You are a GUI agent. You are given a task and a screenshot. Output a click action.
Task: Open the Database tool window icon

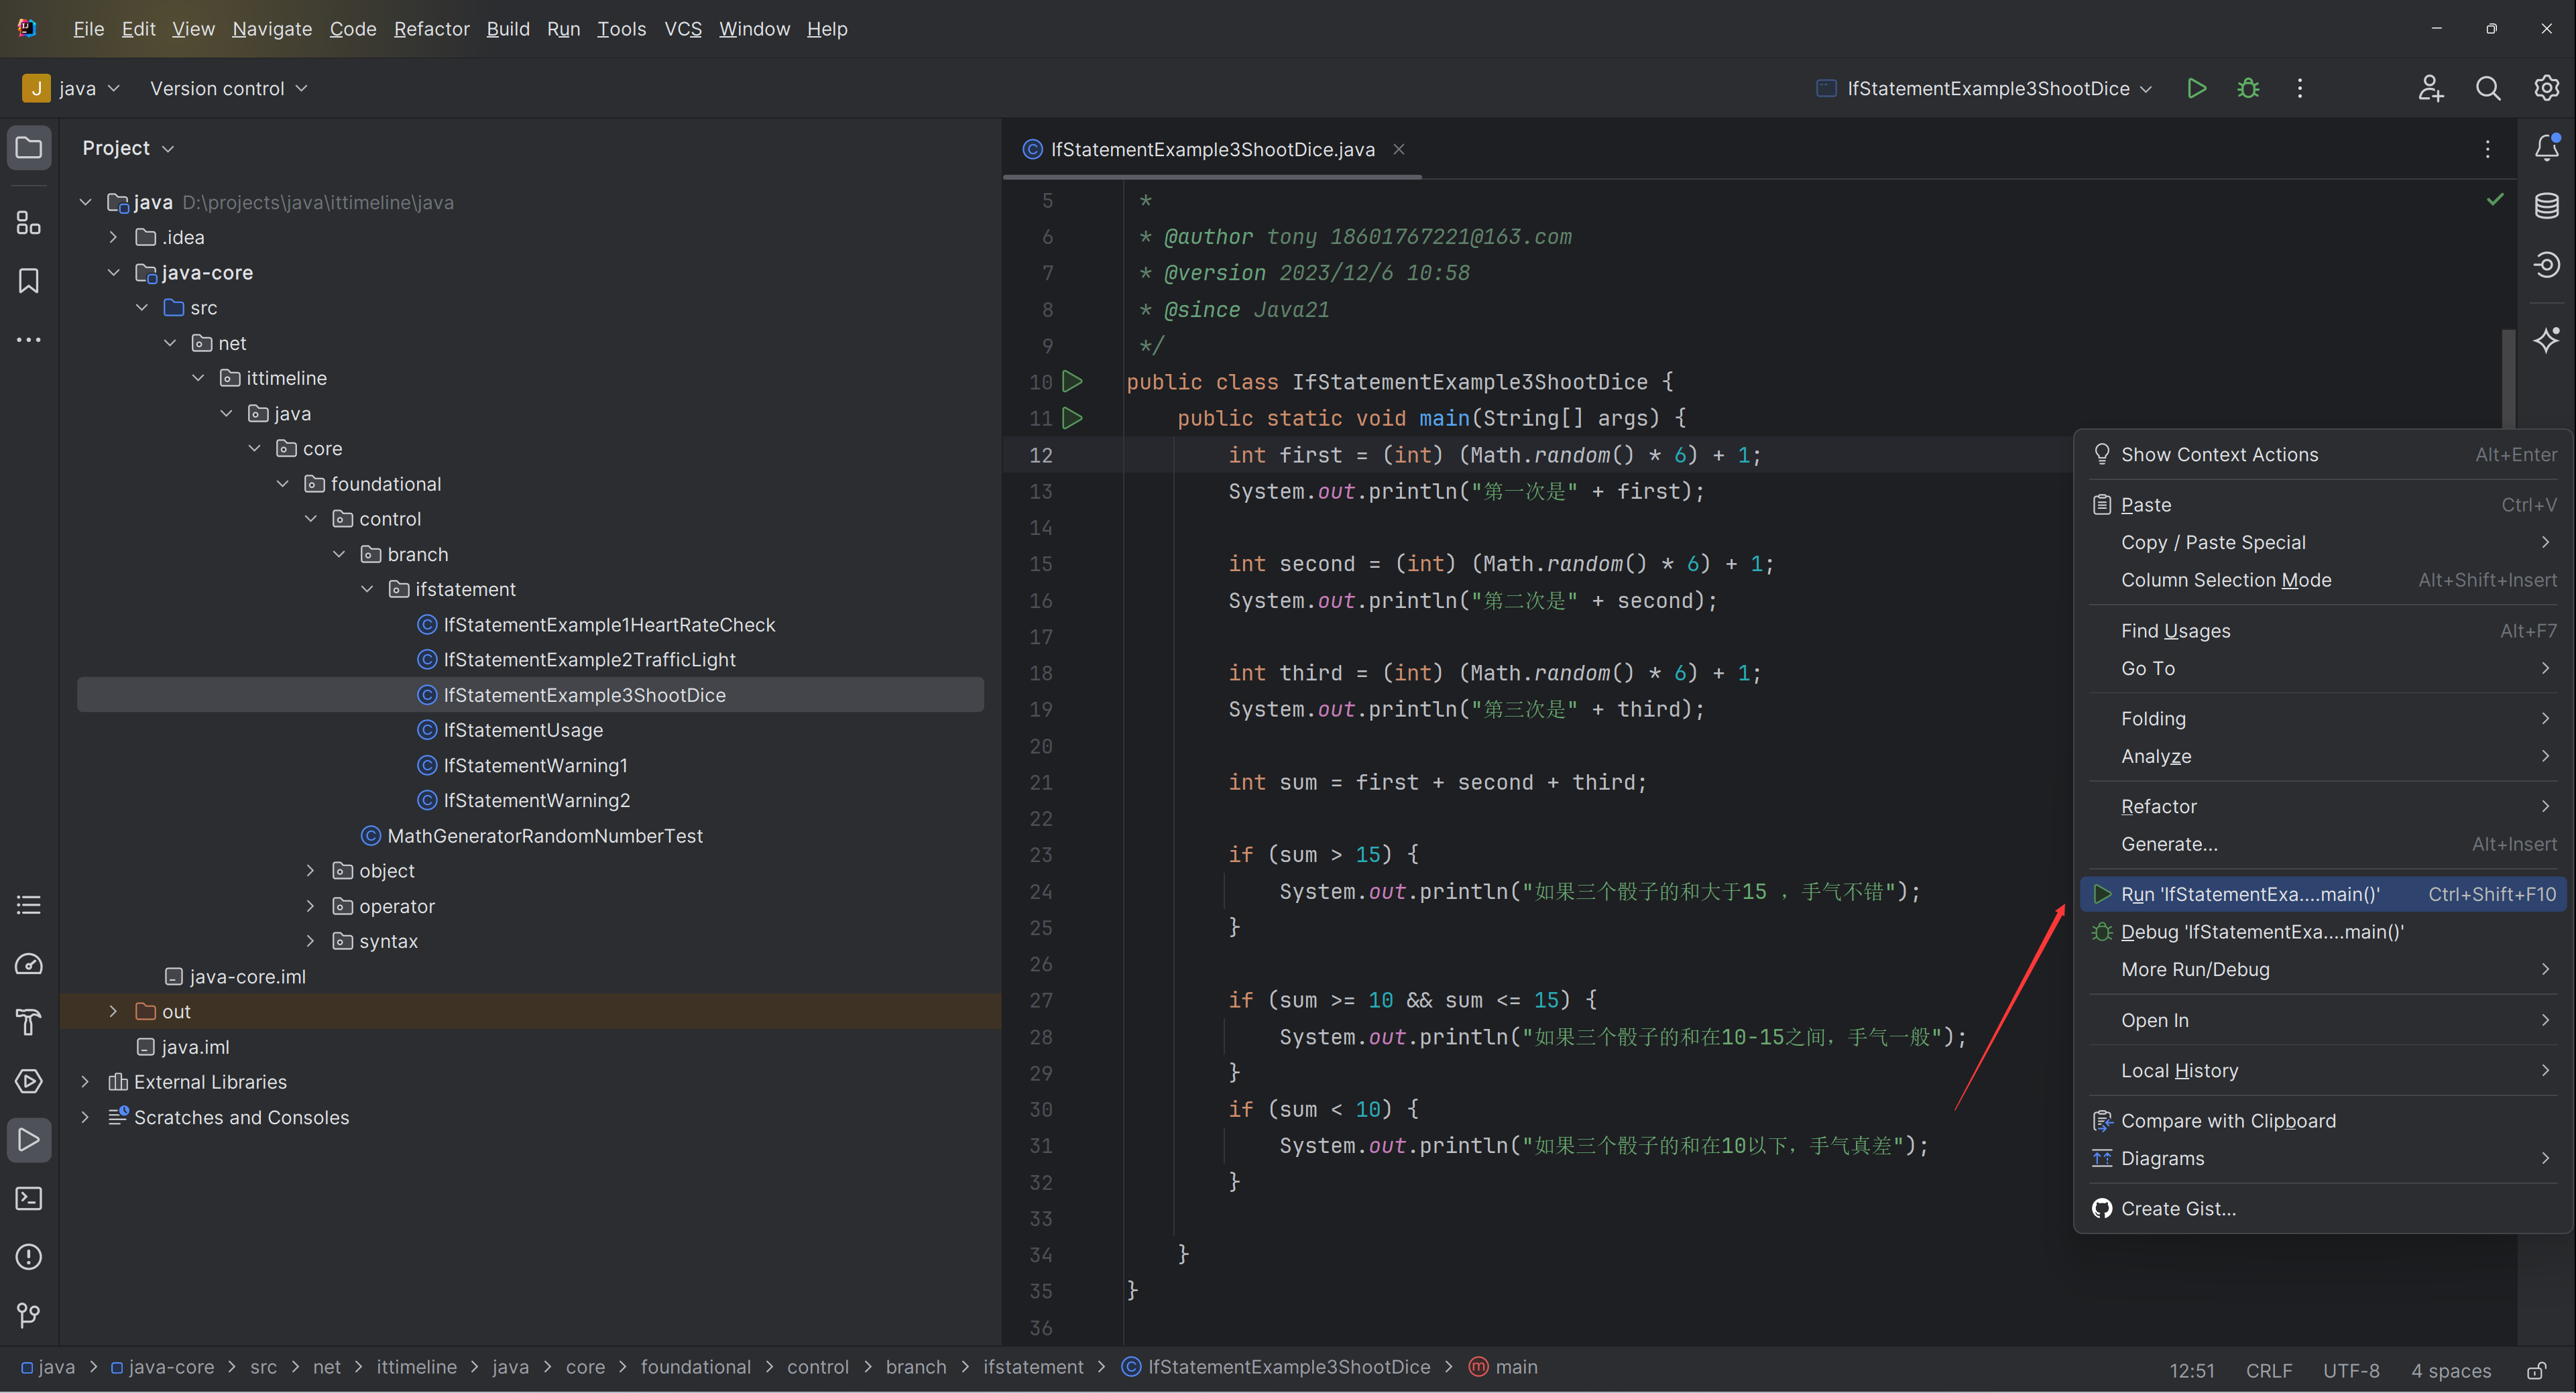click(x=2546, y=206)
